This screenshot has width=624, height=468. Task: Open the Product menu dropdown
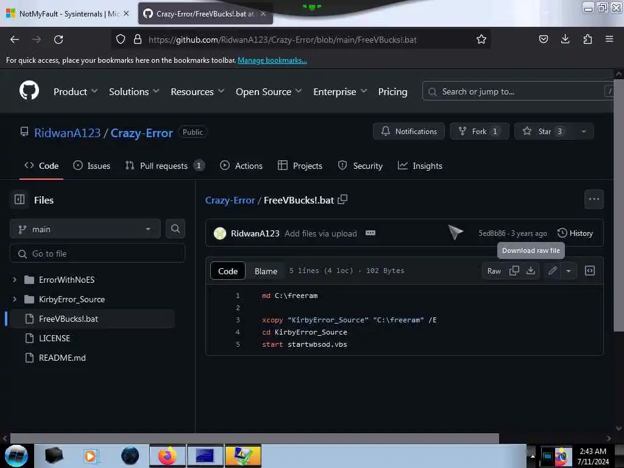(x=76, y=91)
